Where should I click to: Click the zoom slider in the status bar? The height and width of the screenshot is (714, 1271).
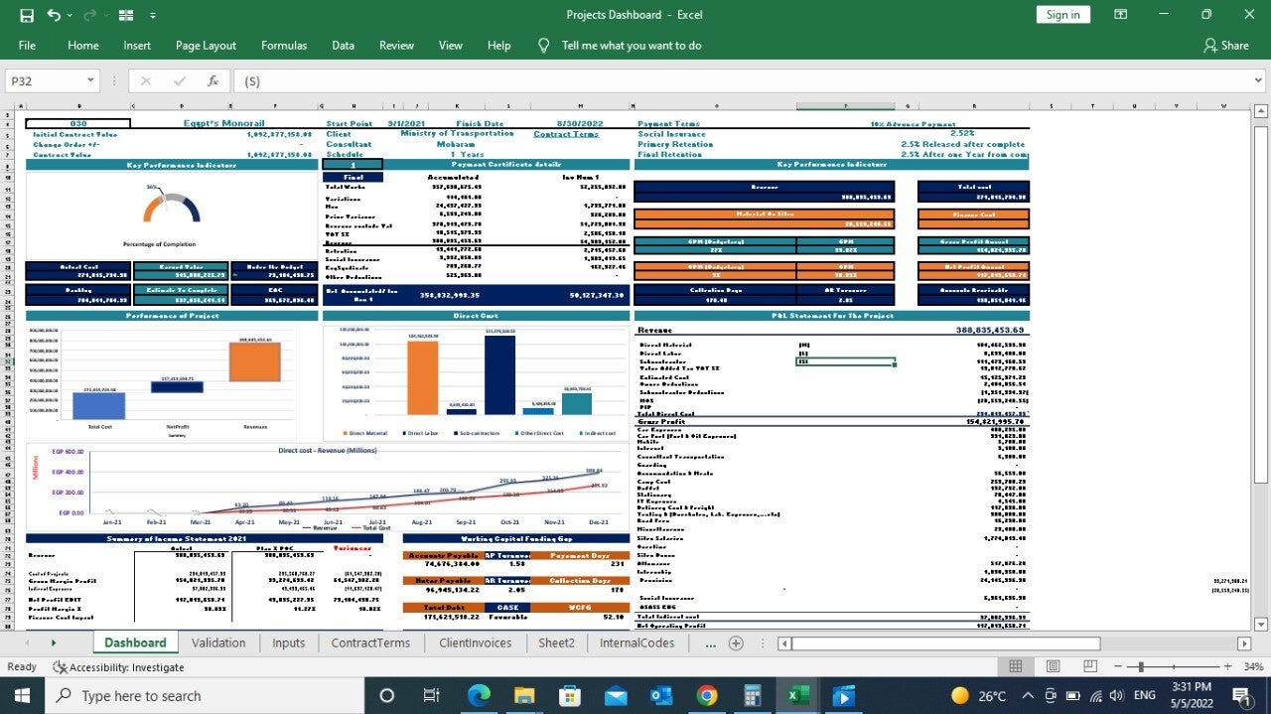tap(1142, 667)
